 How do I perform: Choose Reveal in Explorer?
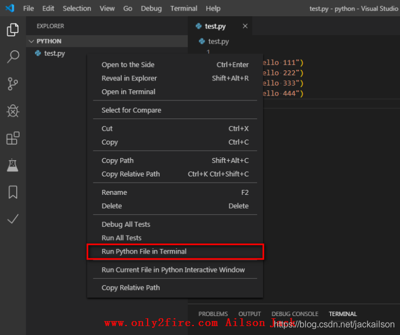point(175,78)
